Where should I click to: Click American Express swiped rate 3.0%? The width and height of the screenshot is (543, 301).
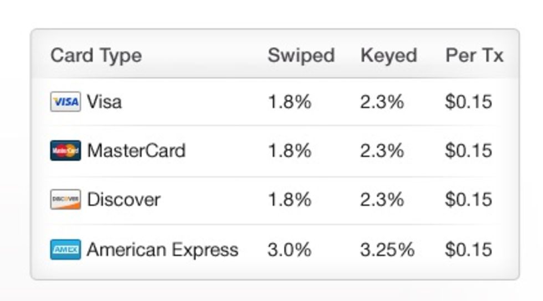(289, 250)
